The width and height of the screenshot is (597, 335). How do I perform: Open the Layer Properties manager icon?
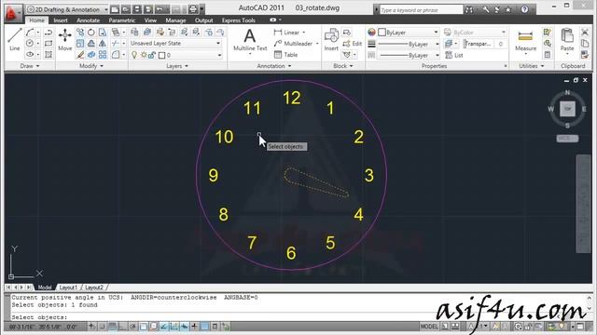pos(134,33)
